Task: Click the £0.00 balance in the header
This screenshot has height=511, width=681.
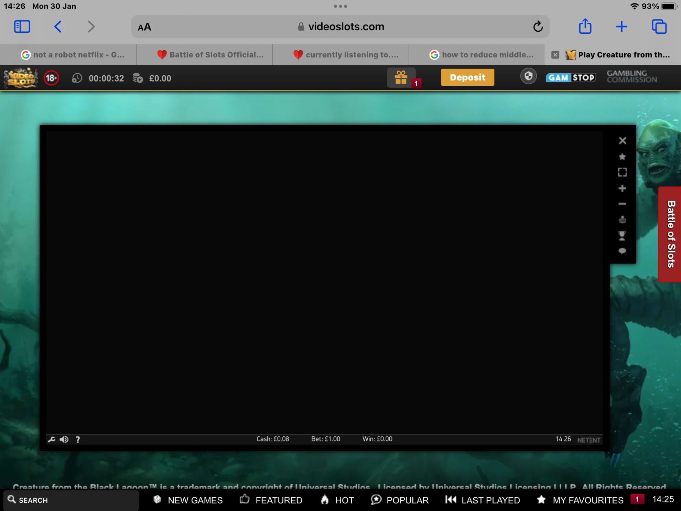Action: tap(160, 78)
